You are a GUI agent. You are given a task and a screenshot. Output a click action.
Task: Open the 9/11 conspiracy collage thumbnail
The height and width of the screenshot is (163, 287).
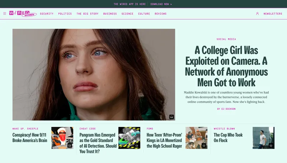pos(62,138)
